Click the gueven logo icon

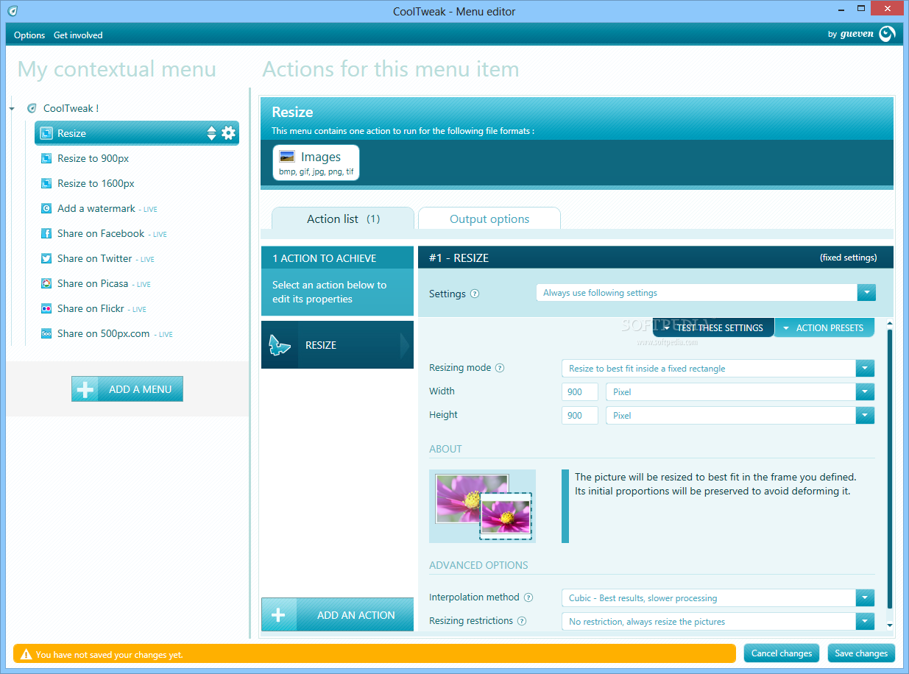coord(887,34)
